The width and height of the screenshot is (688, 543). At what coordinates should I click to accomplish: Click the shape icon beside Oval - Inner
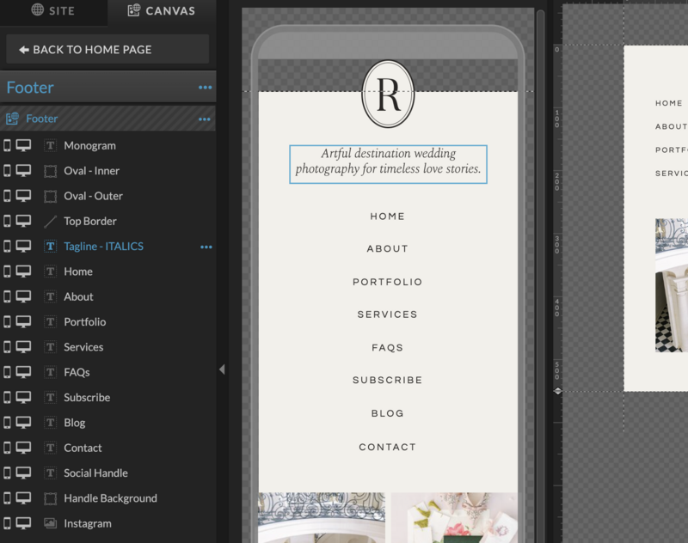point(50,171)
